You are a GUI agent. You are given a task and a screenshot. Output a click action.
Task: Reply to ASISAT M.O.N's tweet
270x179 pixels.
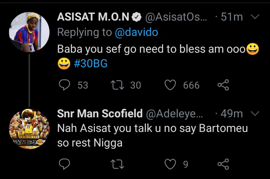coord(65,85)
